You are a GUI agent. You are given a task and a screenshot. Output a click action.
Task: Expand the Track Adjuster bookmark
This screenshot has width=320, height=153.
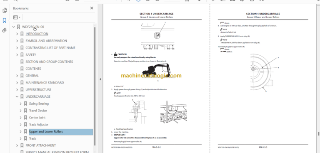[x=20, y=124]
